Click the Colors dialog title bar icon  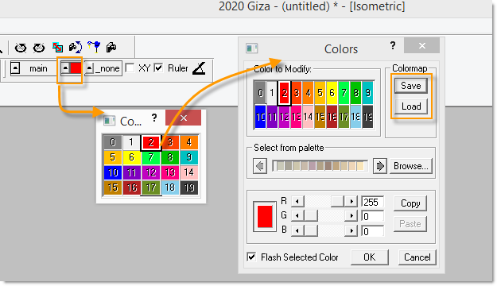tap(251, 48)
